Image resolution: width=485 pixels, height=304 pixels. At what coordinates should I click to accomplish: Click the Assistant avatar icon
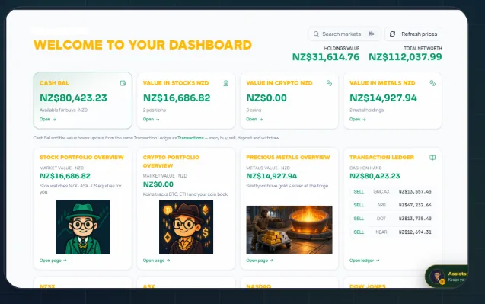point(437,277)
